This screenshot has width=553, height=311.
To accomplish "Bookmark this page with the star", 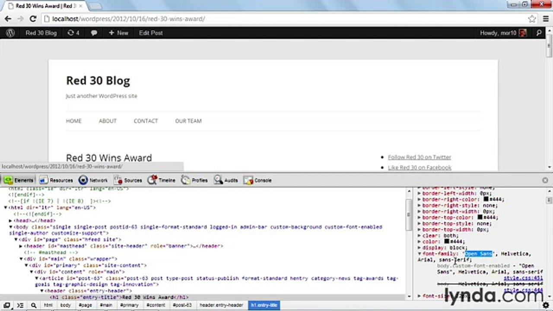I will pos(532,19).
